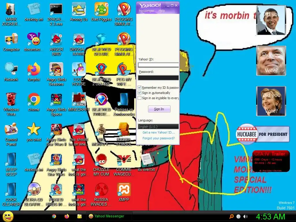Select the BEEP BEEP icon
296x222 pixels.
tap(11, 164)
